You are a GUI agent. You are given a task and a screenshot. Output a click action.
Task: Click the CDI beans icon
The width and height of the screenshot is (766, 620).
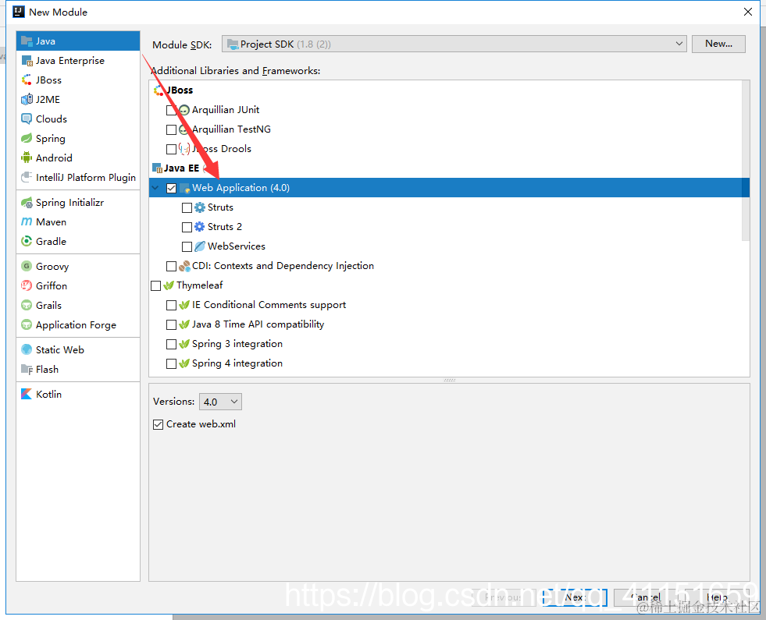pos(184,266)
